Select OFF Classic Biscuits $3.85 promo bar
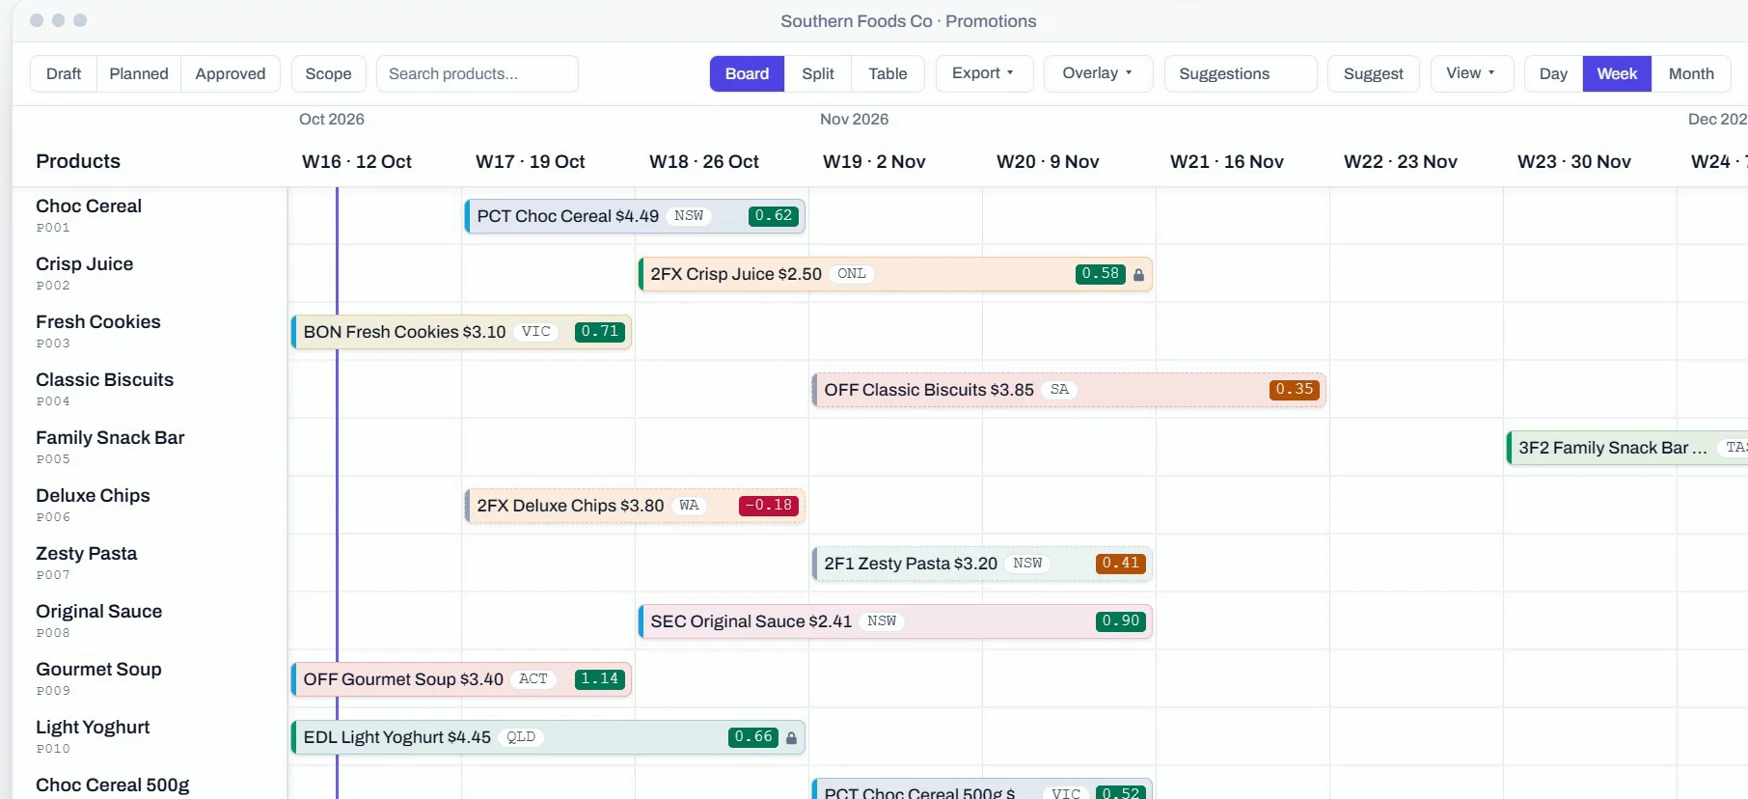 (1069, 390)
